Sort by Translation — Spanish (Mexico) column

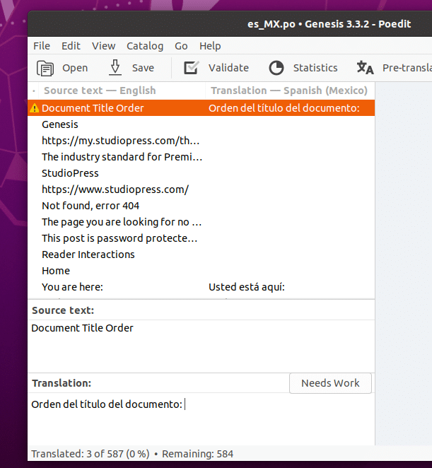click(290, 90)
